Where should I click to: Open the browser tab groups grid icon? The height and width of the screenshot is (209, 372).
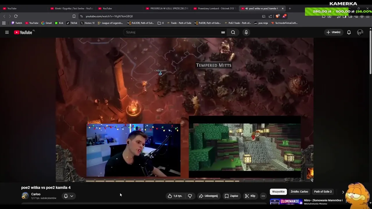4,23
